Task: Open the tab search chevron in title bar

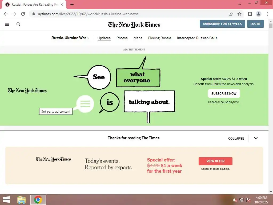Action: click(x=240, y=5)
